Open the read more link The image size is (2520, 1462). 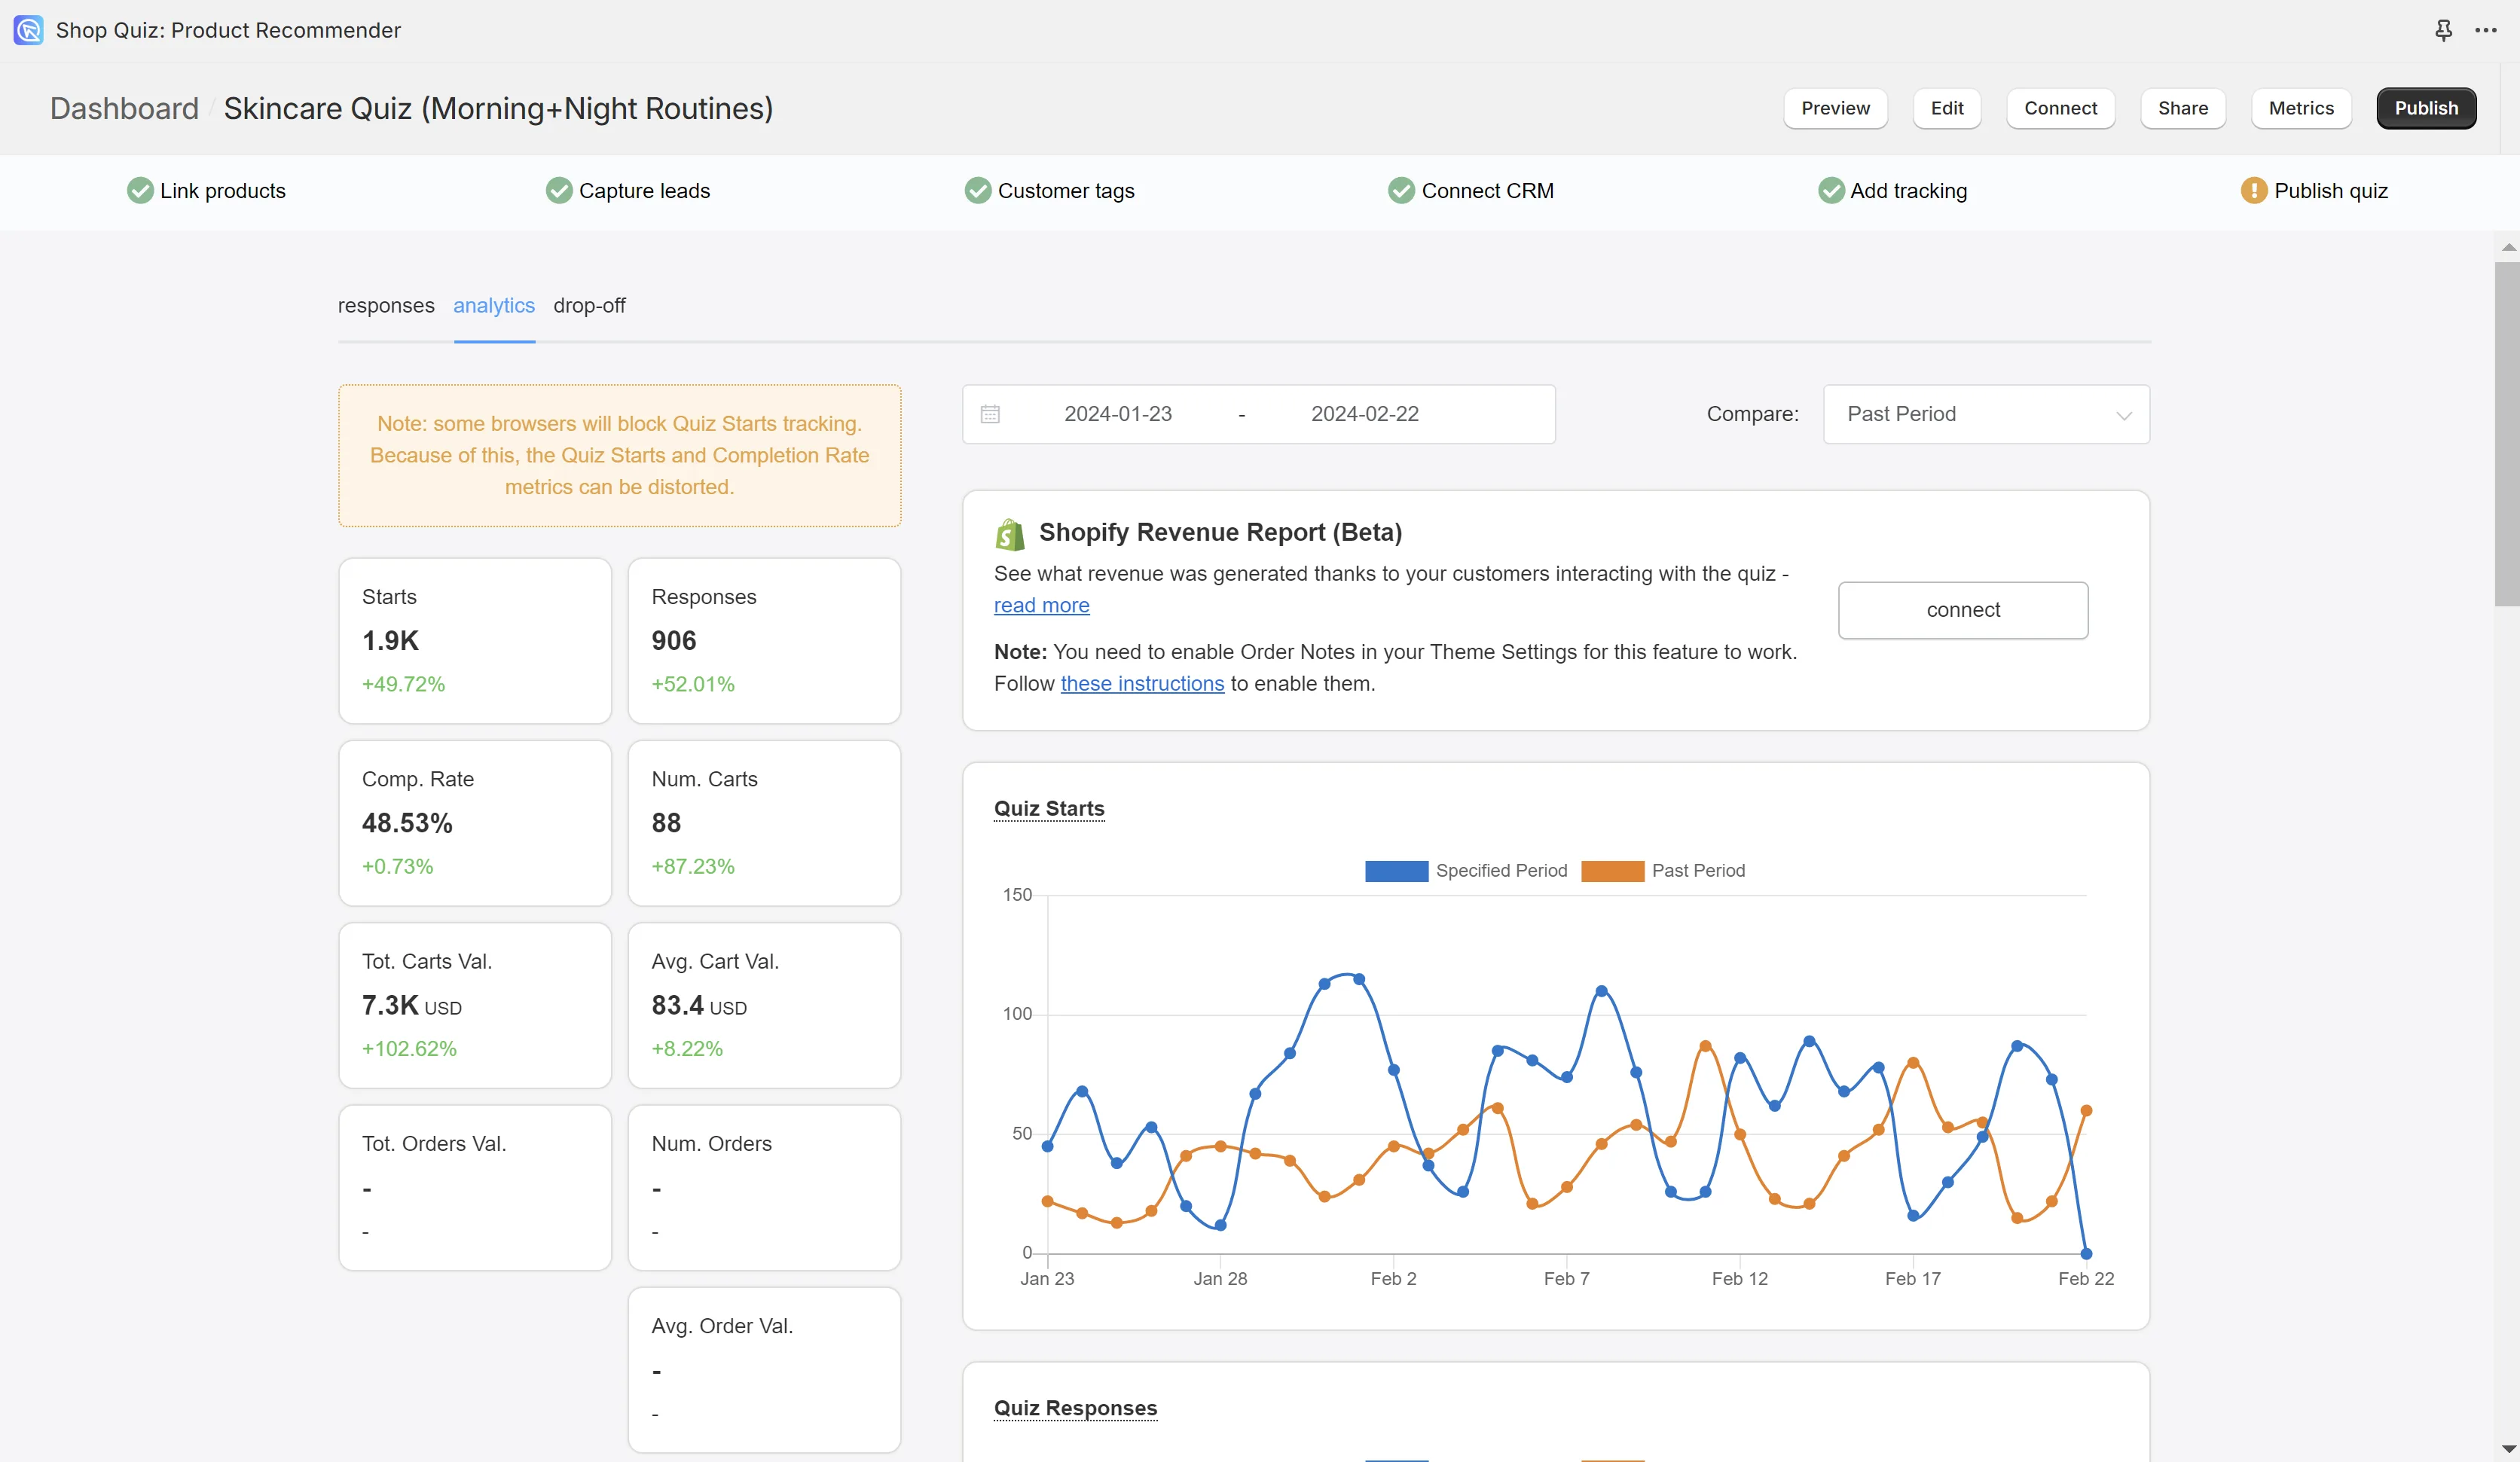[x=1041, y=605]
